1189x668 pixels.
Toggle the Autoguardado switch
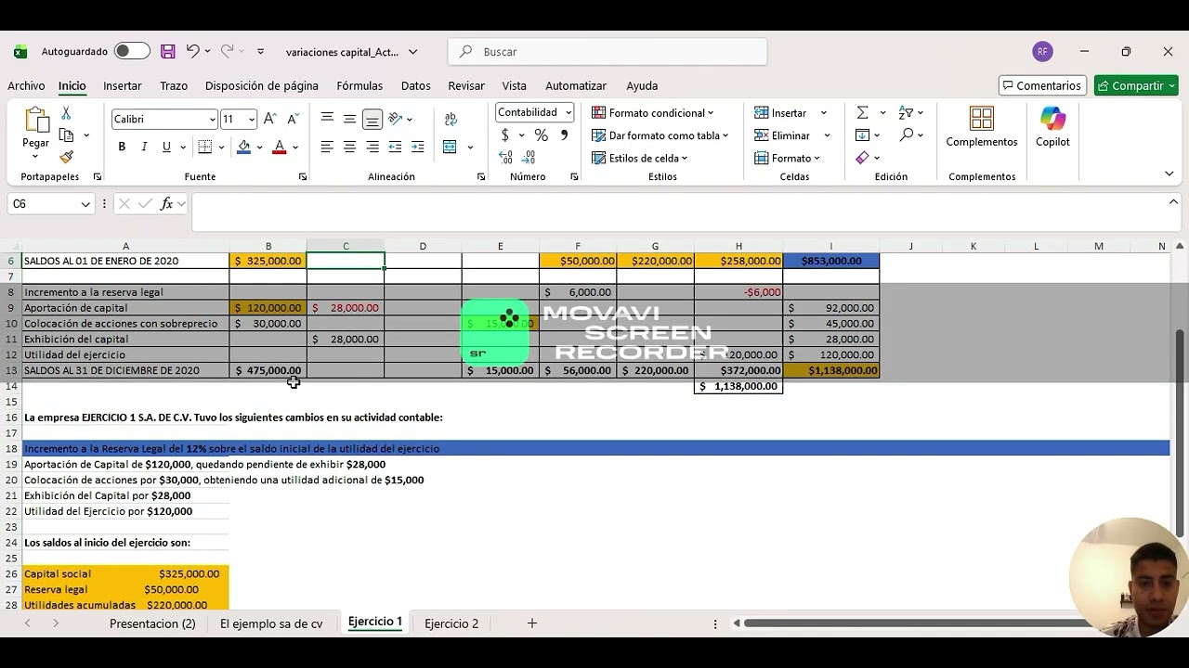(132, 52)
